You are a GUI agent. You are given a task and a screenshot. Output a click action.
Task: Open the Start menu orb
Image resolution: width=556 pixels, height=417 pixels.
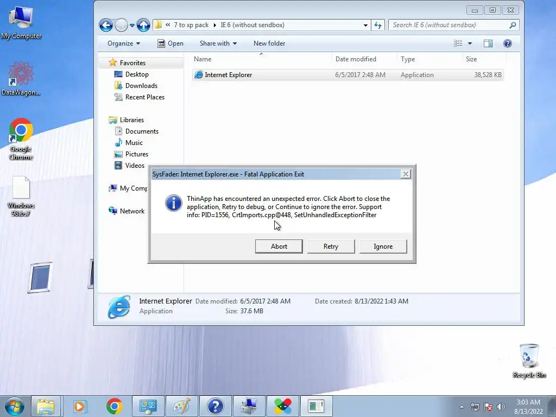coord(14,406)
